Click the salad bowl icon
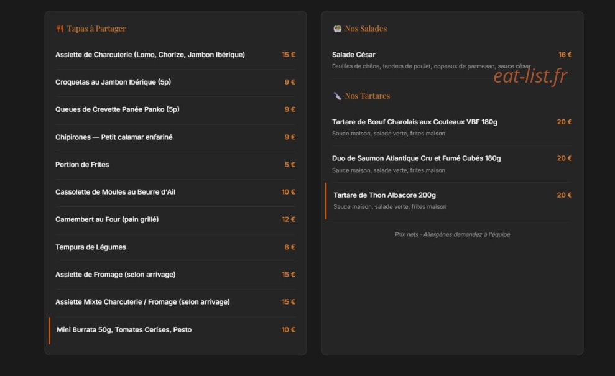This screenshot has width=615, height=376. point(337,29)
